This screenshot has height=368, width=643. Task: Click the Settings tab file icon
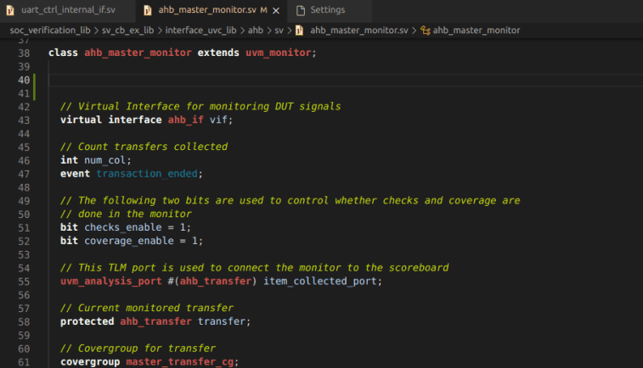300,10
